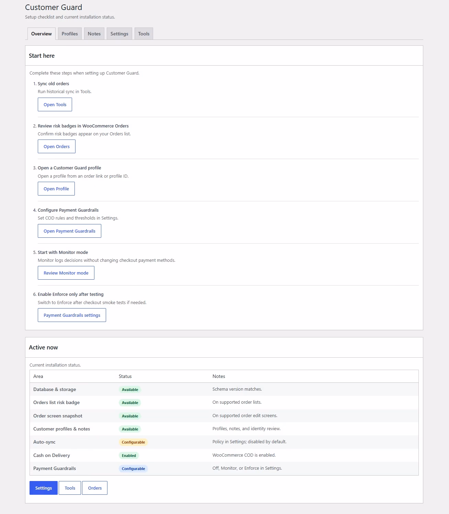This screenshot has height=514, width=449.
Task: Click 'Sync old orders' step title
Action: point(53,83)
